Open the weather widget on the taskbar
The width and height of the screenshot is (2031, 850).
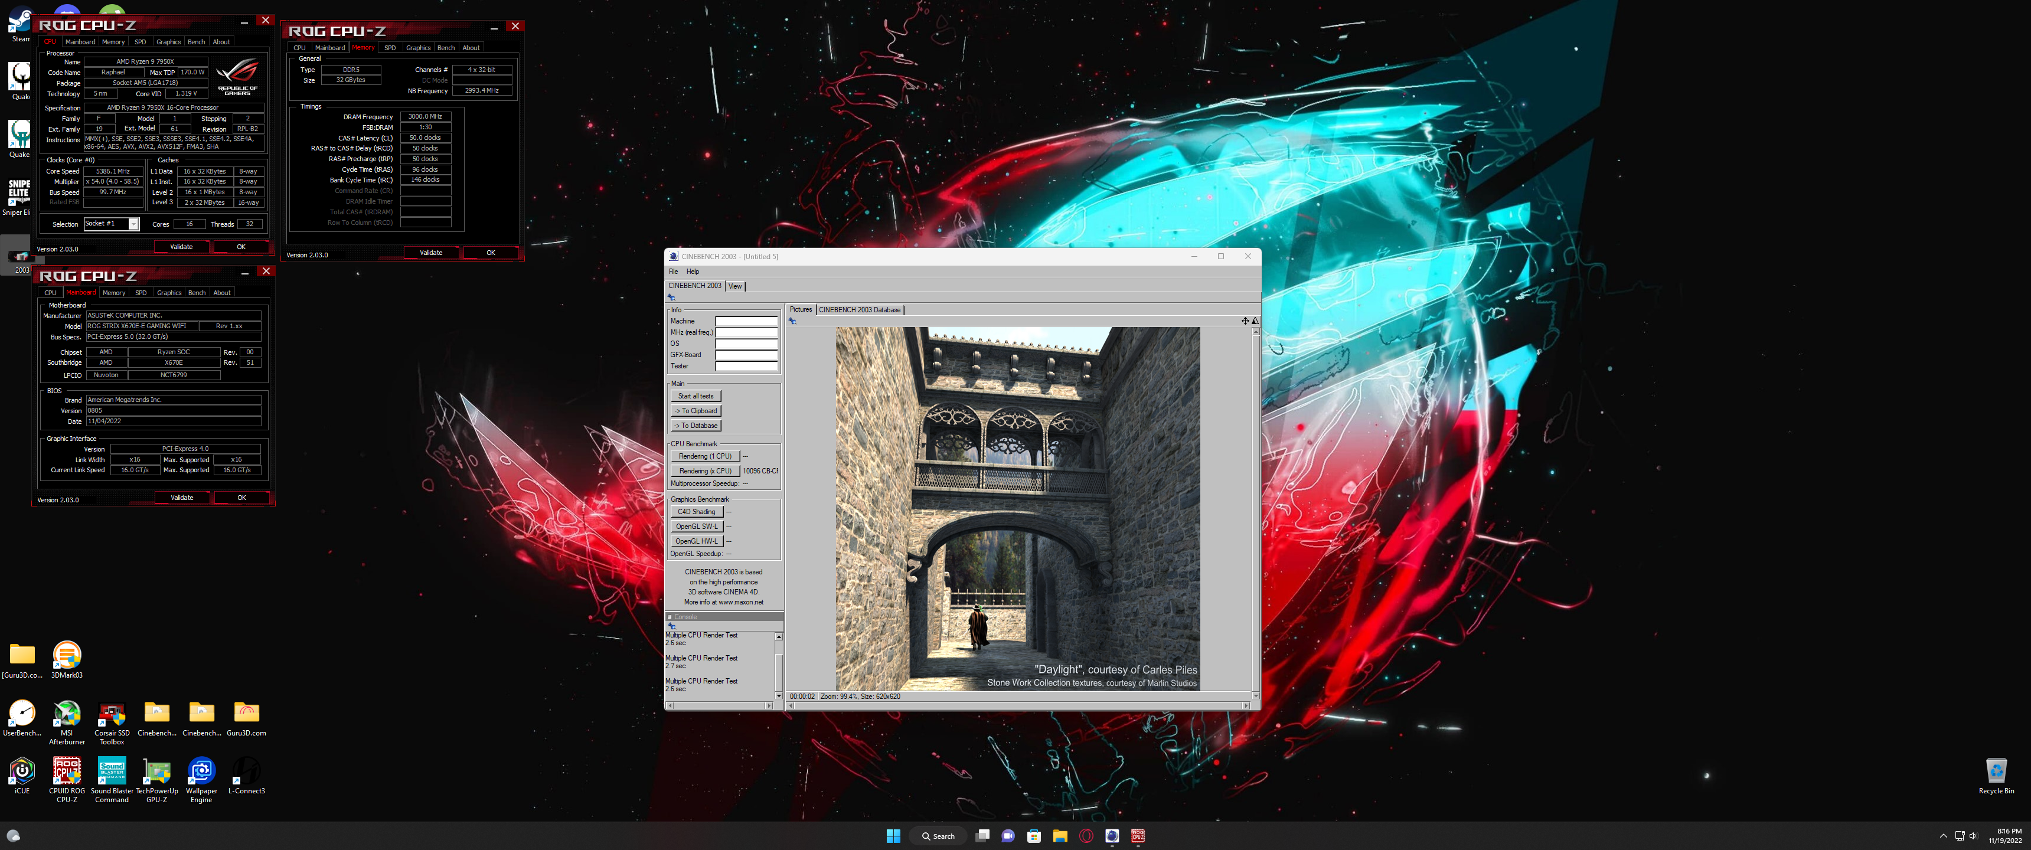pyautogui.click(x=14, y=836)
